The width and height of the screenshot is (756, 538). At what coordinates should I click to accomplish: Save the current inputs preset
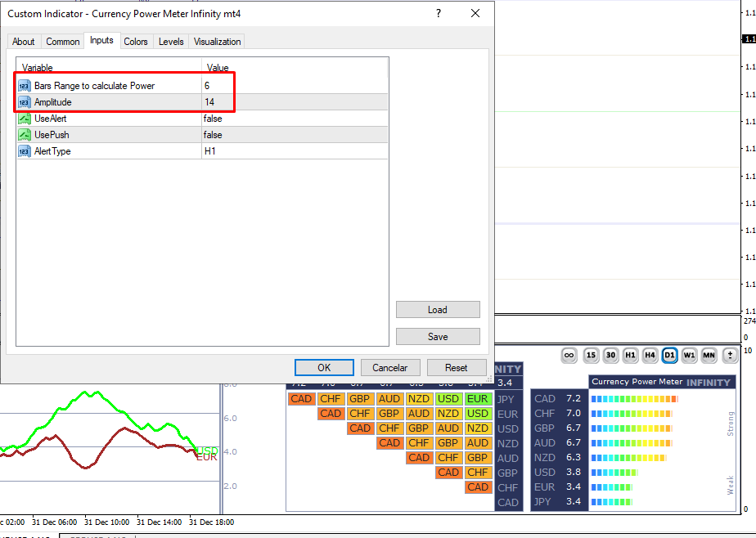click(x=438, y=337)
